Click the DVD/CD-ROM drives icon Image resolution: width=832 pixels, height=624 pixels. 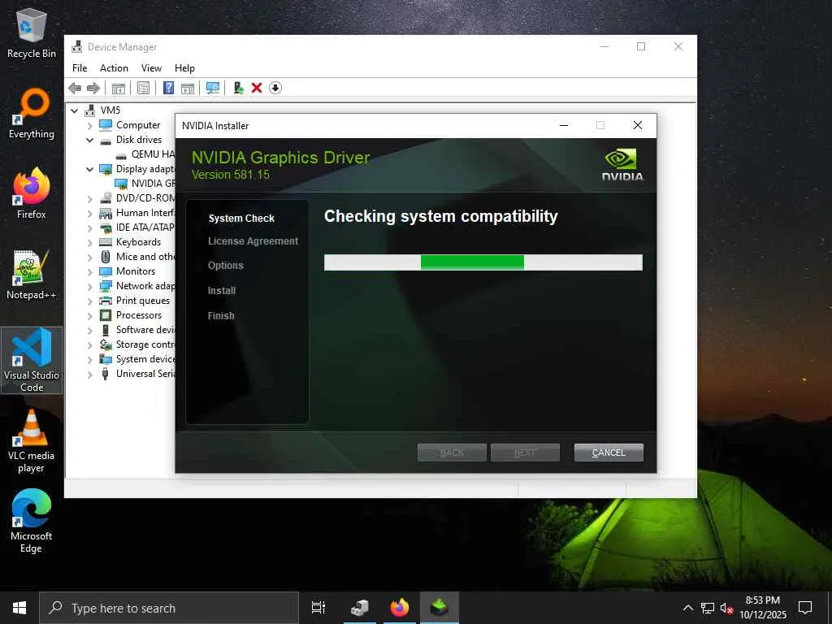coord(106,198)
